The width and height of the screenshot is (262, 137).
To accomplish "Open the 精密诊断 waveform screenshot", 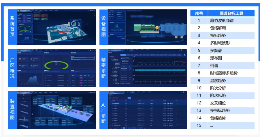I will tap(147, 68).
